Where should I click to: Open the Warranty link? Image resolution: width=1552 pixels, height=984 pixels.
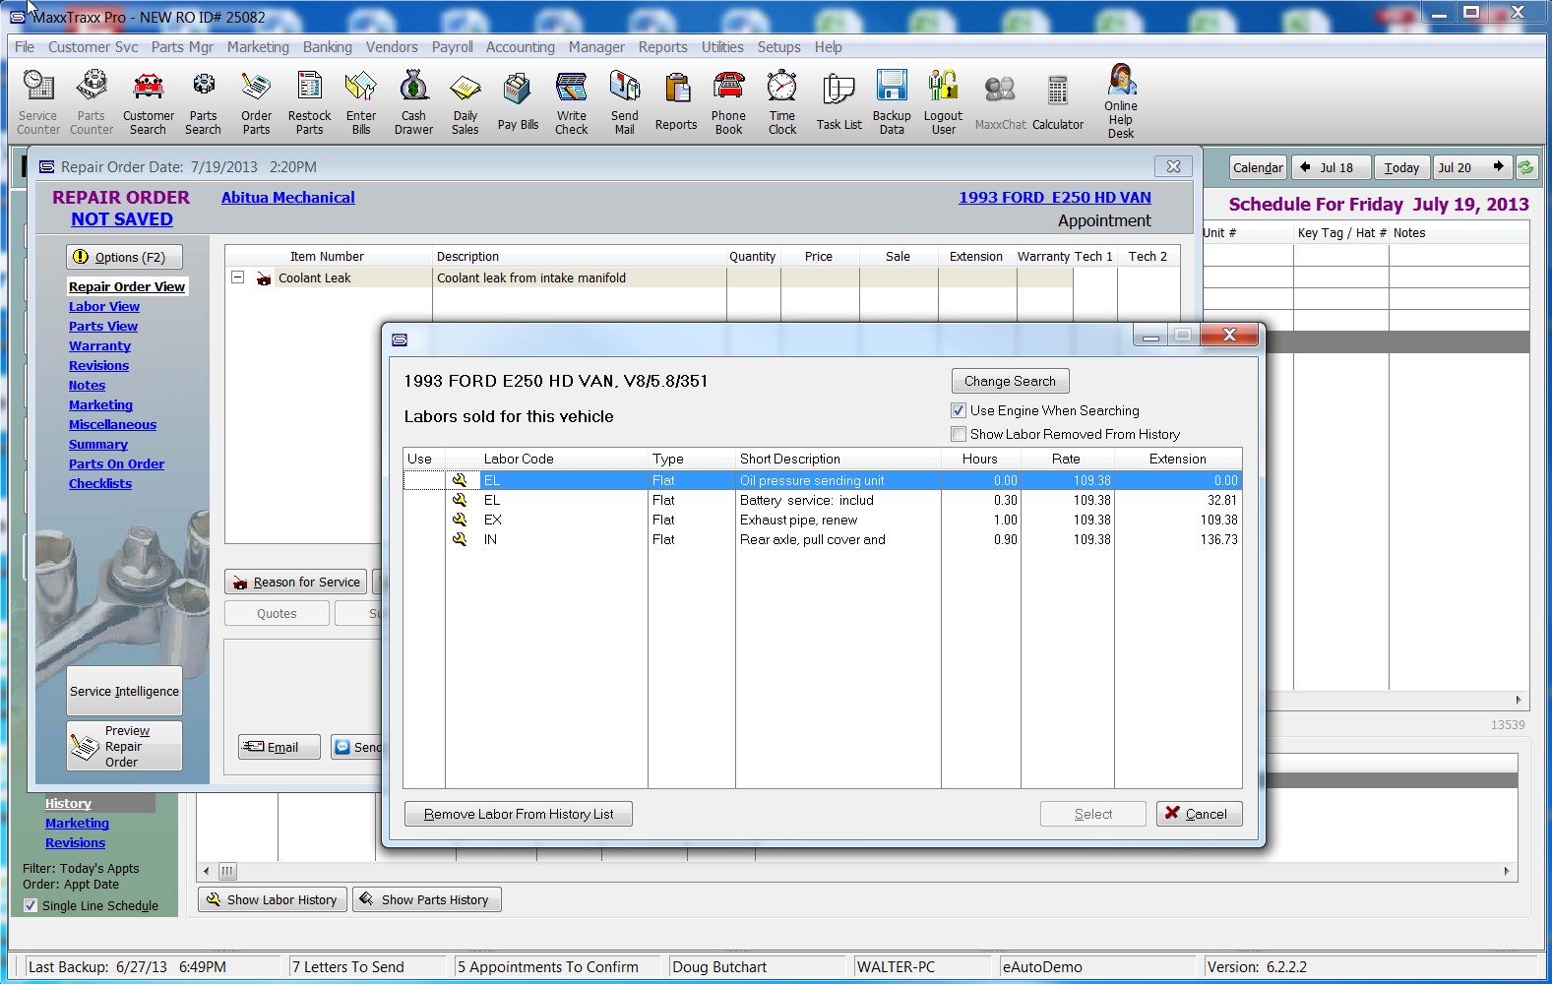(99, 346)
